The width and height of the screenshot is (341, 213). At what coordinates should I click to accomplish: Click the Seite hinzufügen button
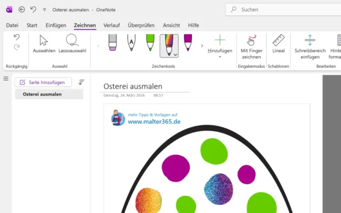tap(43, 82)
